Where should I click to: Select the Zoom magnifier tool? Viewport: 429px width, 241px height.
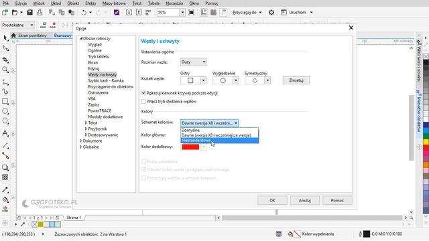click(x=5, y=70)
